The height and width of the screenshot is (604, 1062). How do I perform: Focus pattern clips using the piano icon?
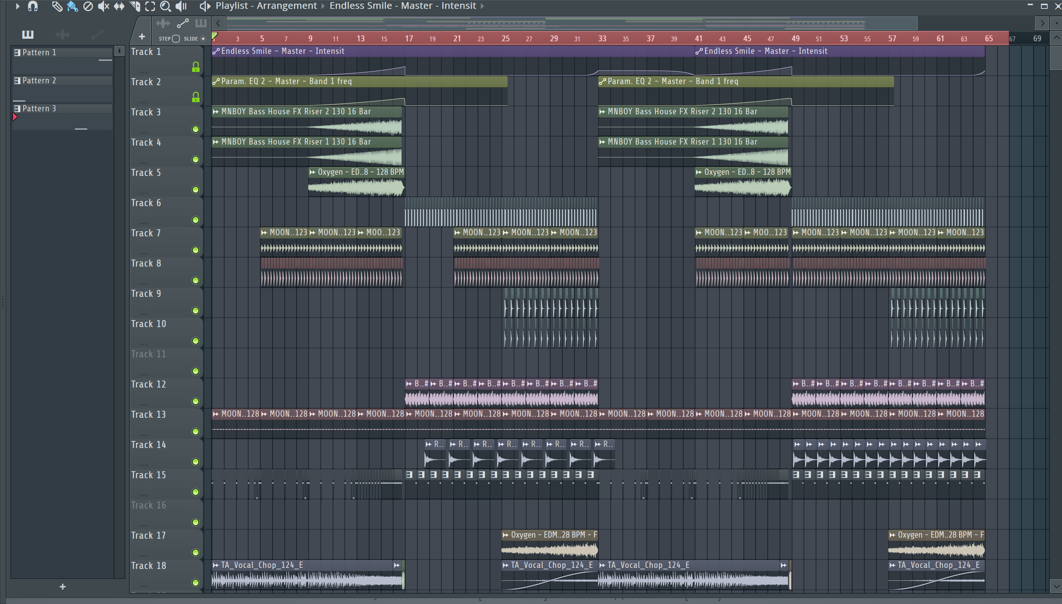[x=201, y=23]
